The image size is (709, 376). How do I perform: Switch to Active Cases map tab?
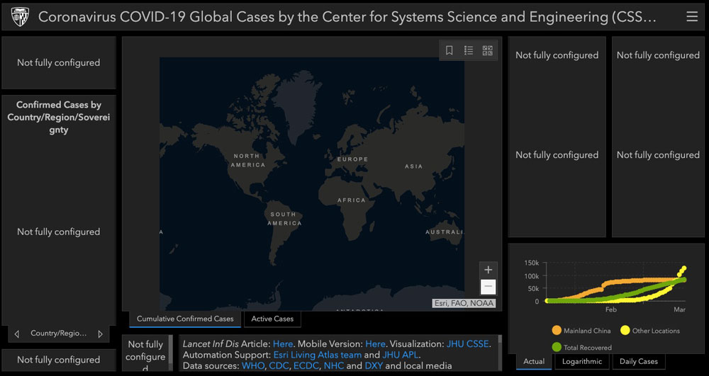click(x=272, y=319)
